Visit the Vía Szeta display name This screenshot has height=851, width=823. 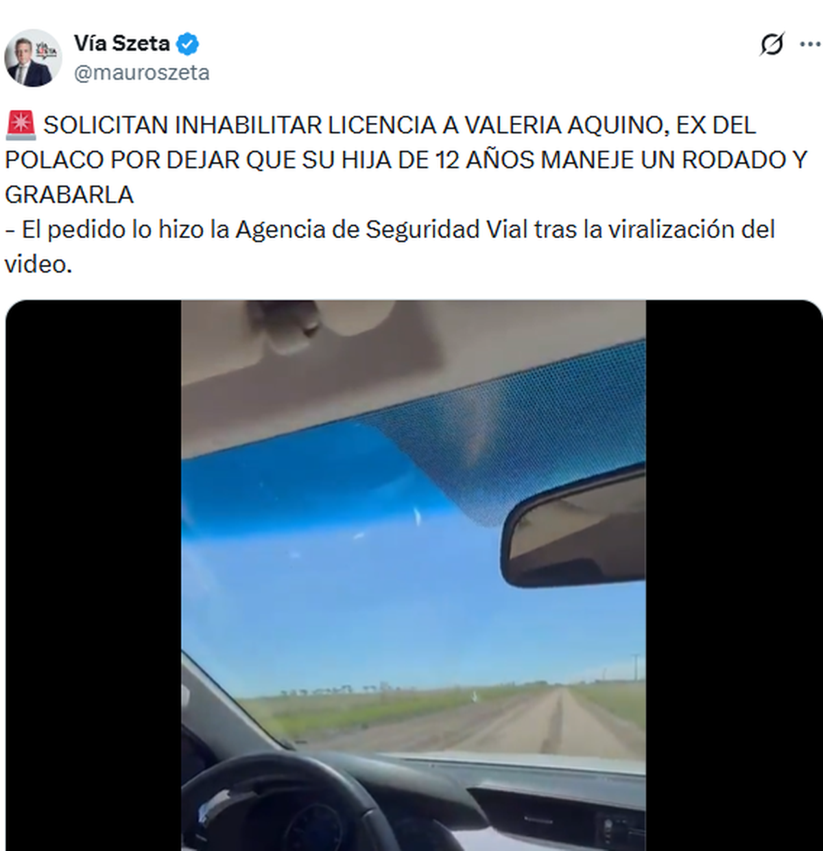[121, 43]
